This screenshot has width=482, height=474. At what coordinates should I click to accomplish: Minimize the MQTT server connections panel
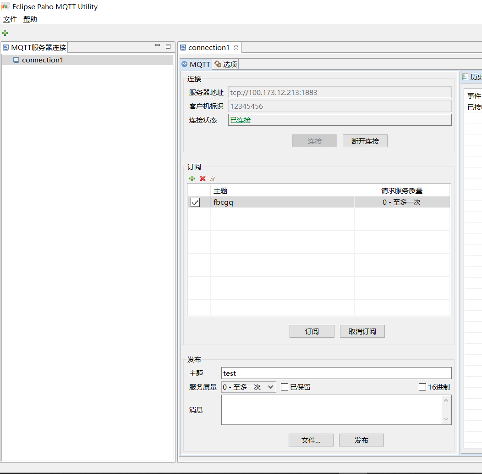click(158, 46)
